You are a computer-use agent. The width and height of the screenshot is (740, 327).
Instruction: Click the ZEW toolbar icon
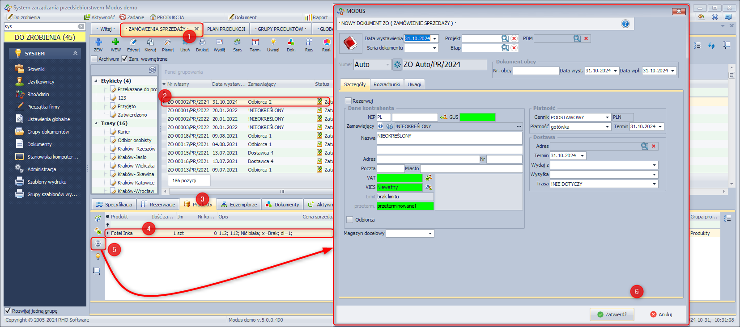coord(98,42)
